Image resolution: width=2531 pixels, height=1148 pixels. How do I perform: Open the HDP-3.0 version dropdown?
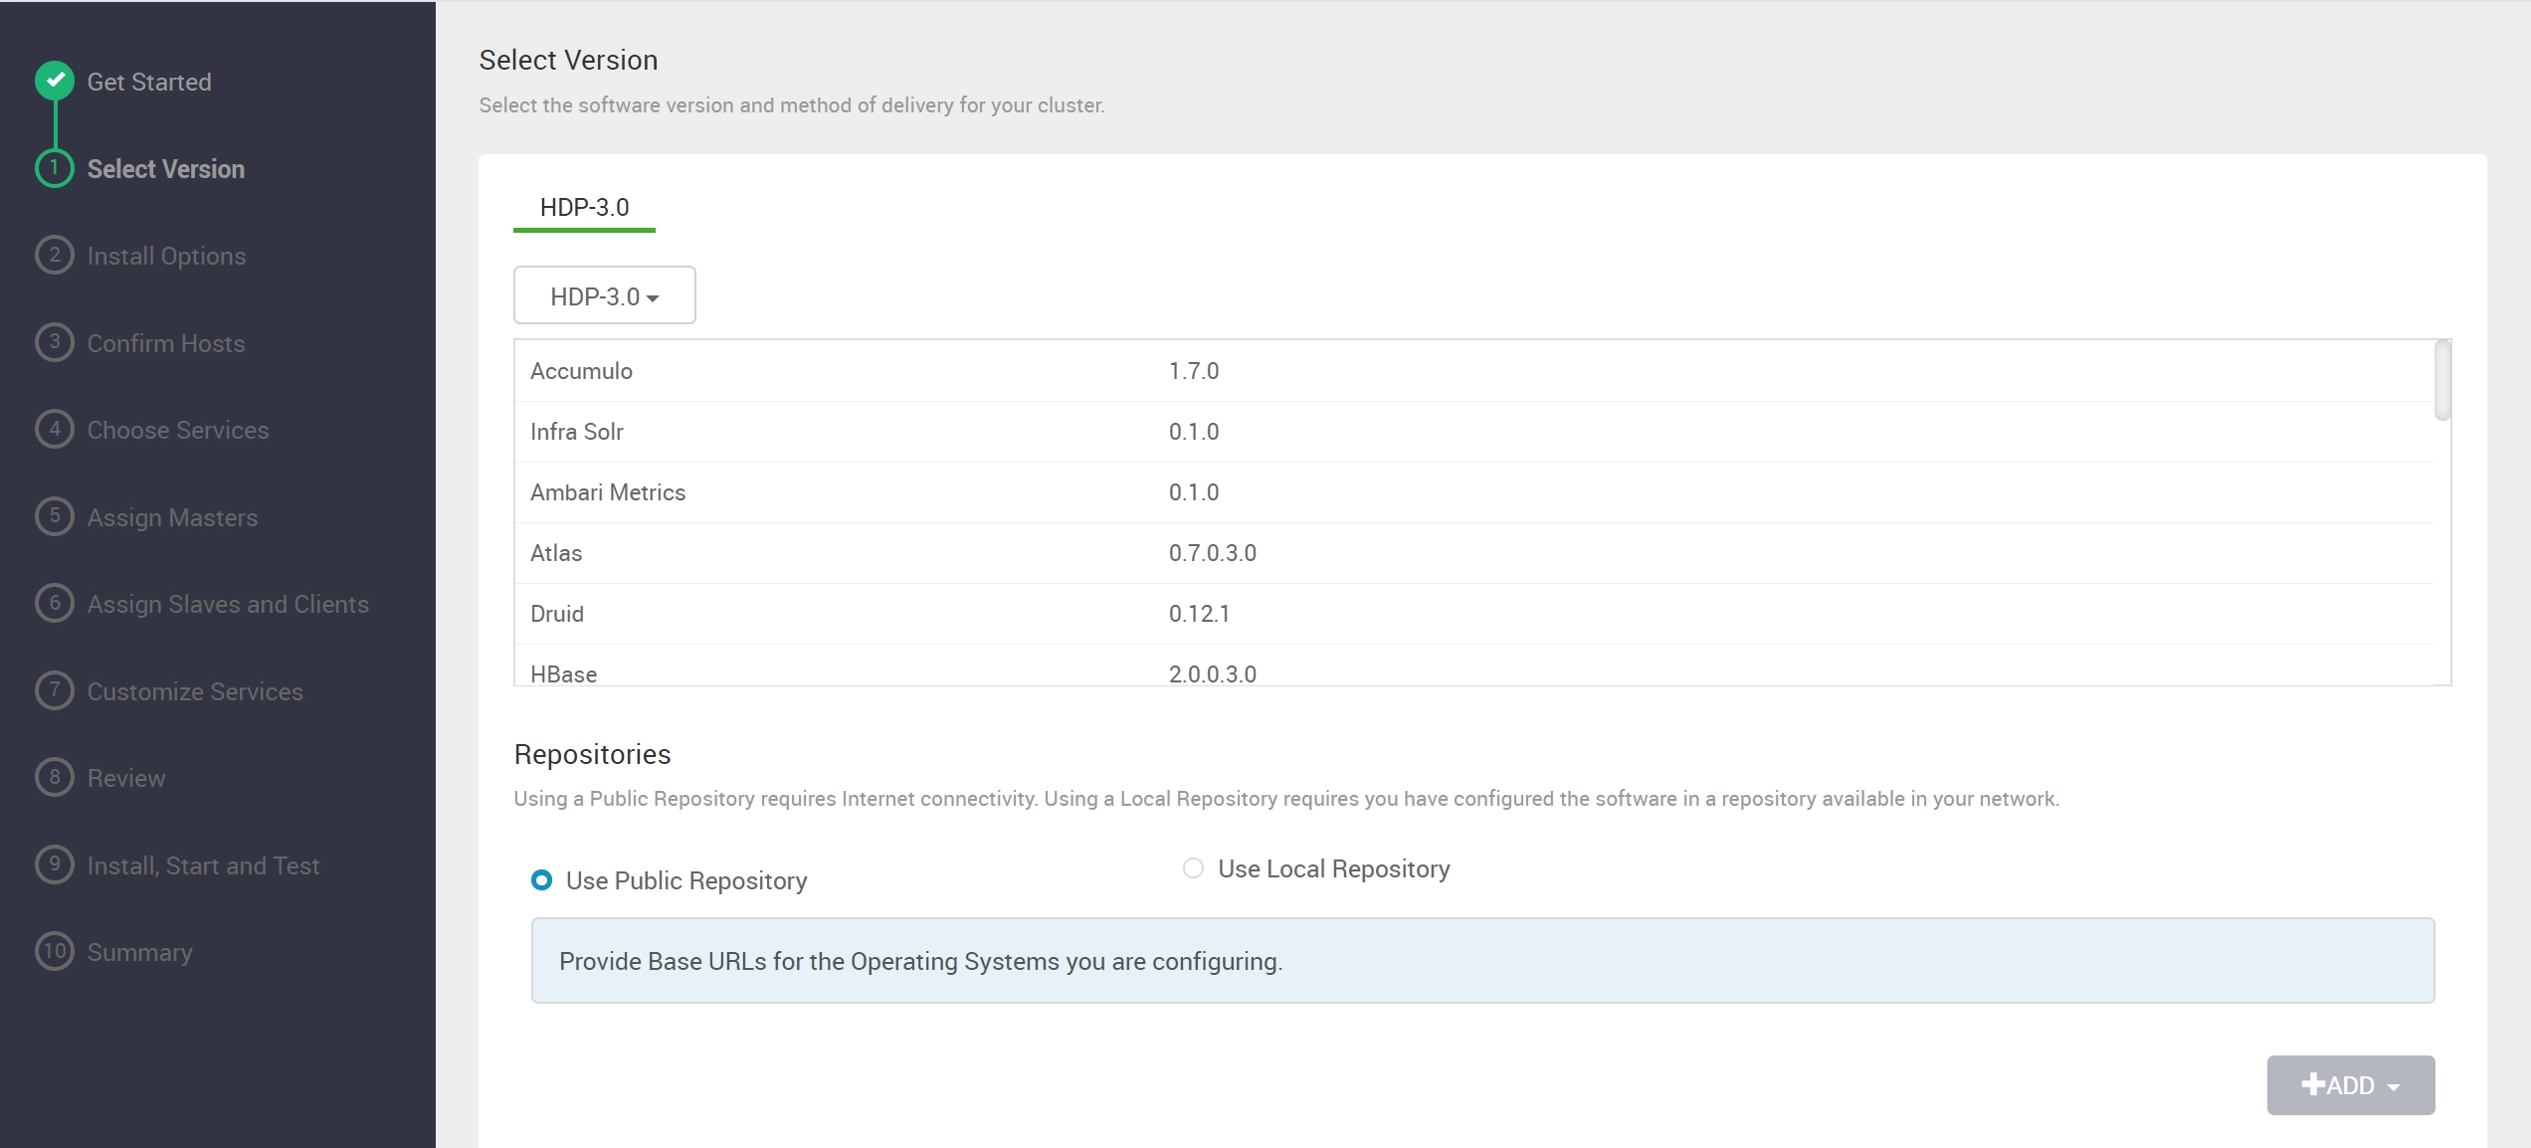[x=604, y=295]
